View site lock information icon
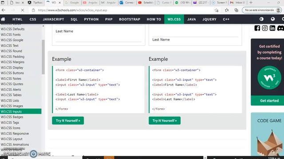 (x=33, y=10)
